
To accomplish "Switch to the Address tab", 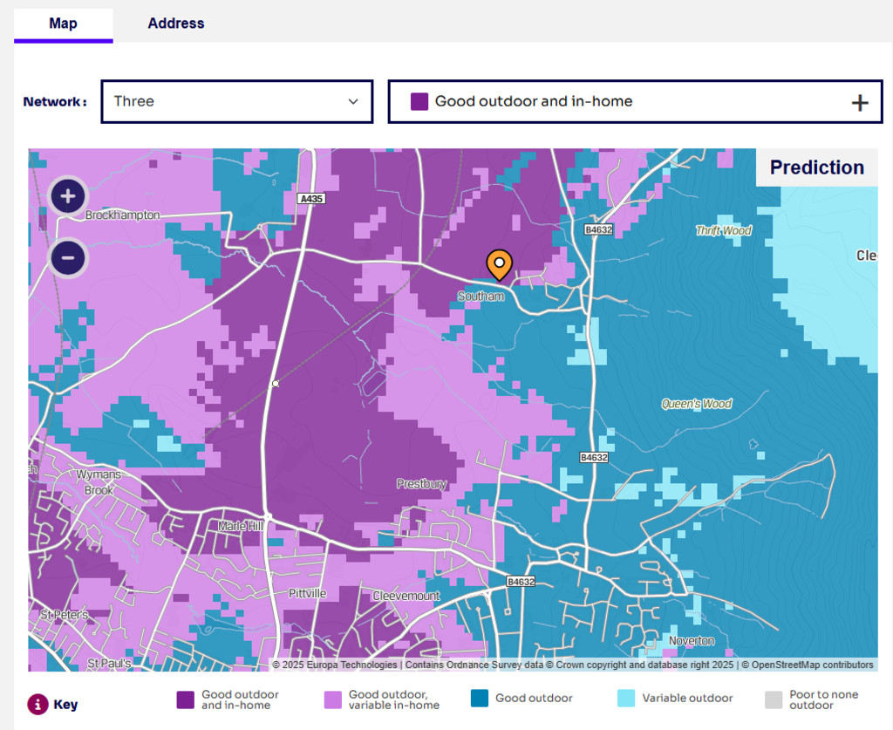I will pyautogui.click(x=175, y=24).
